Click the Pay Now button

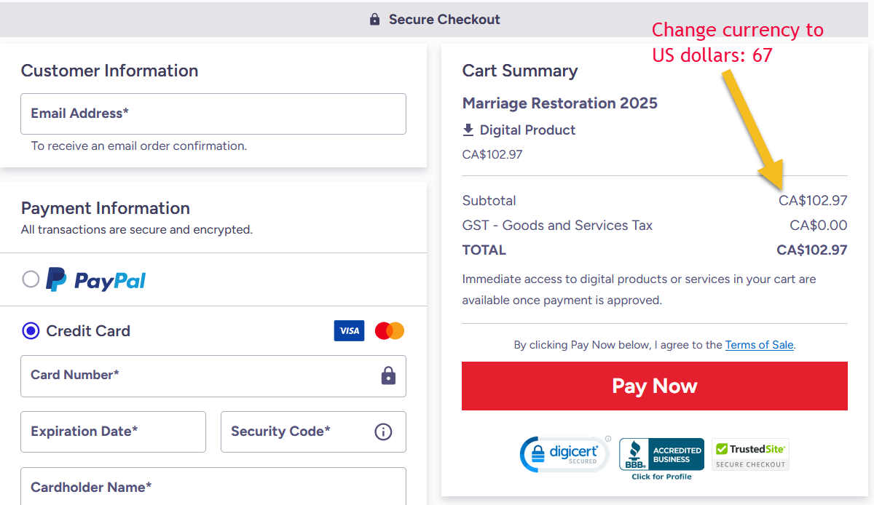pos(654,386)
